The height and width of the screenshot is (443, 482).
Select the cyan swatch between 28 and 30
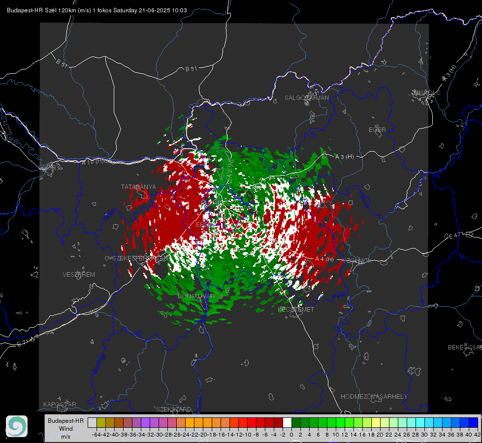point(420,422)
